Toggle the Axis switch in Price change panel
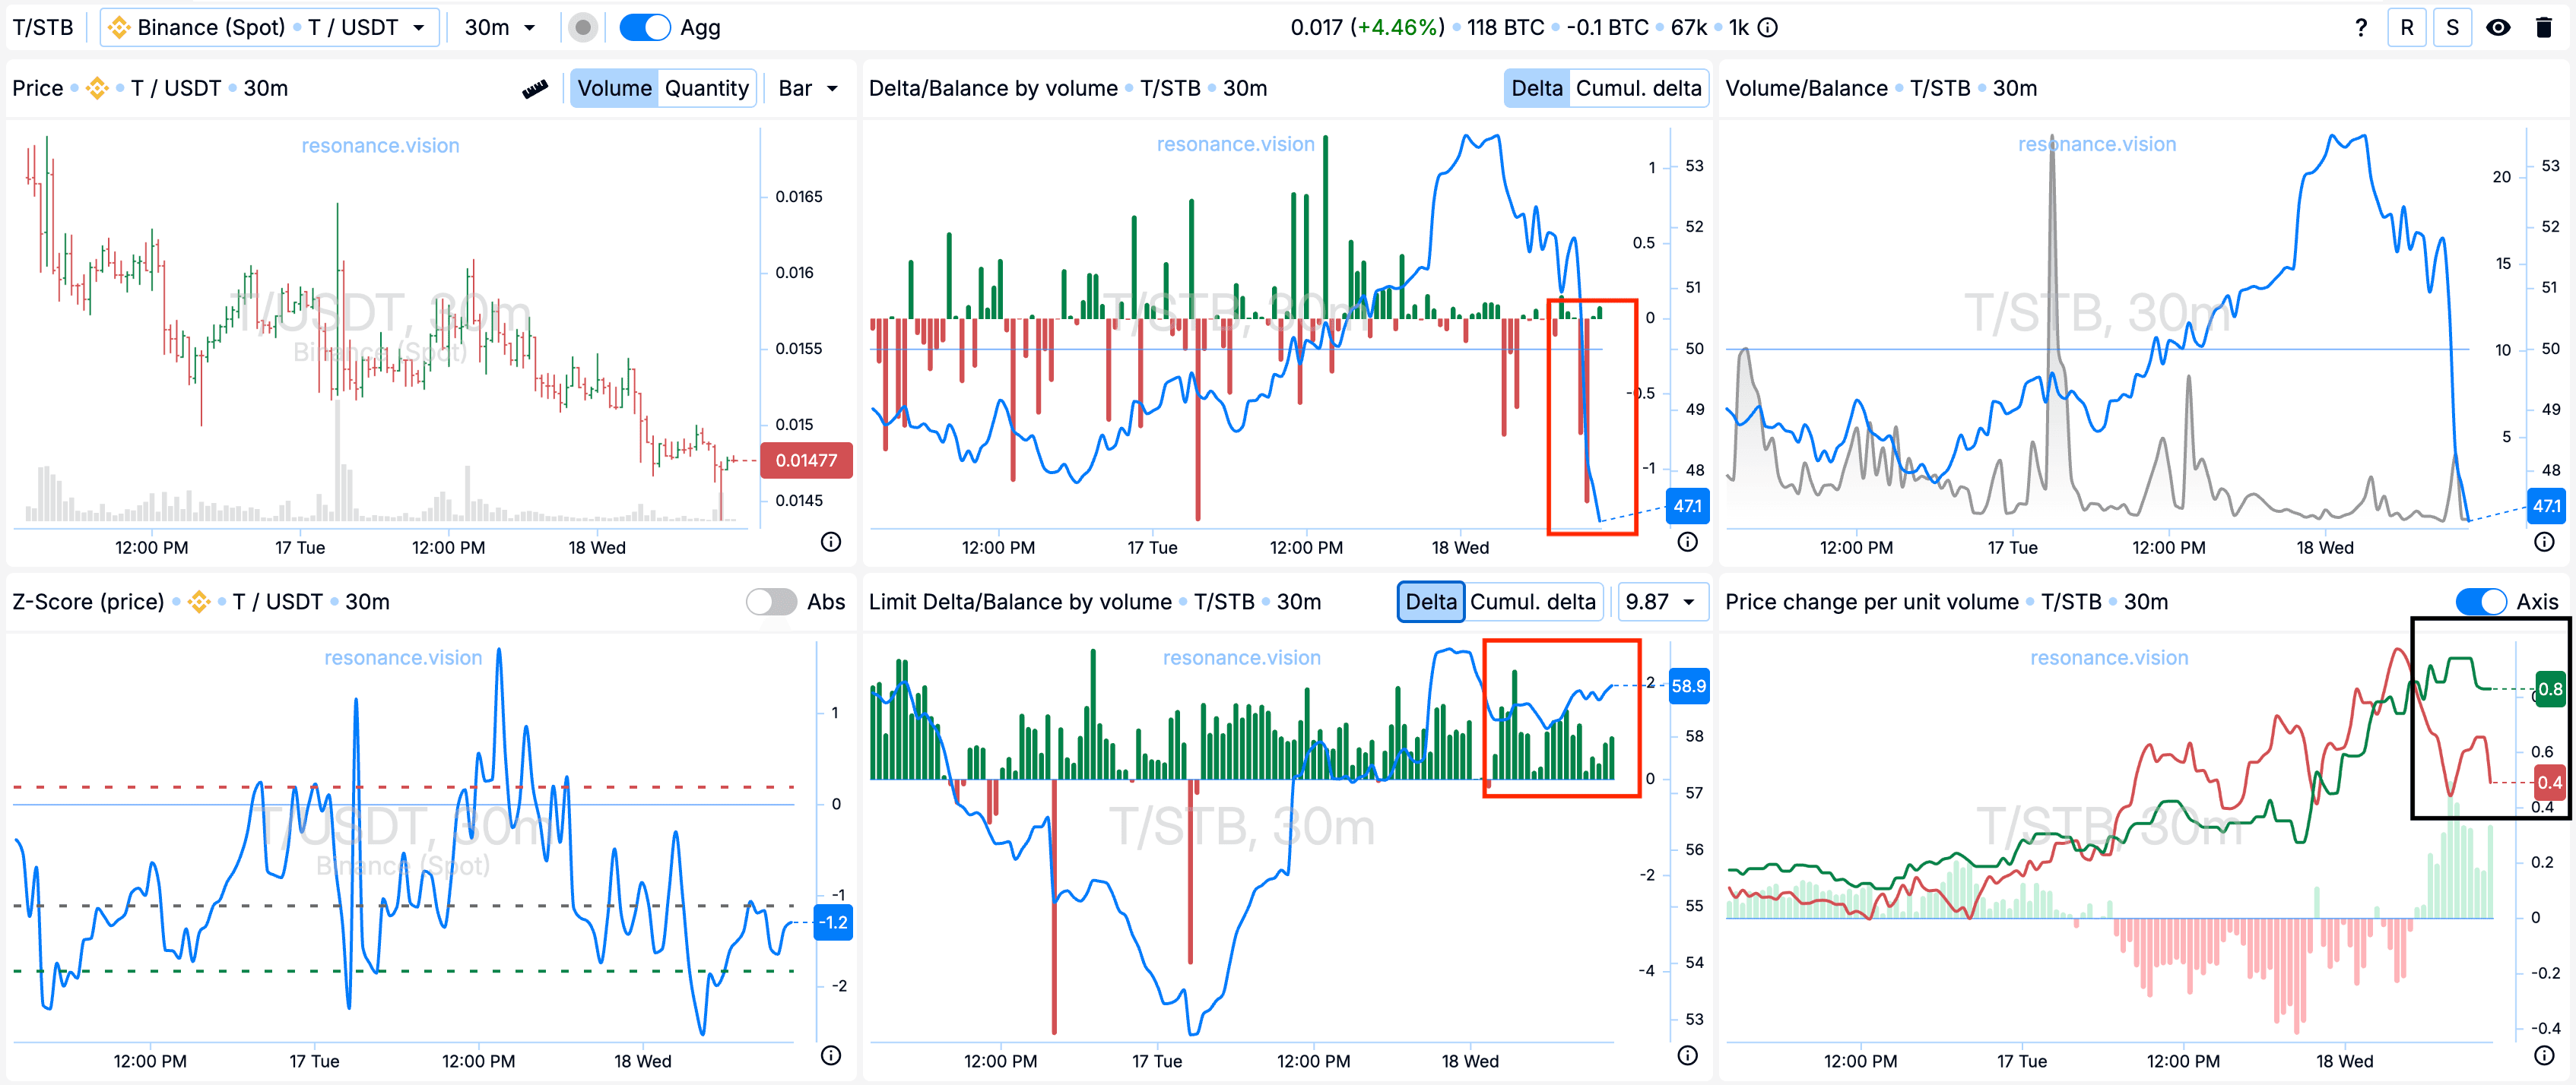This screenshot has width=2576, height=1085. coord(2481,602)
